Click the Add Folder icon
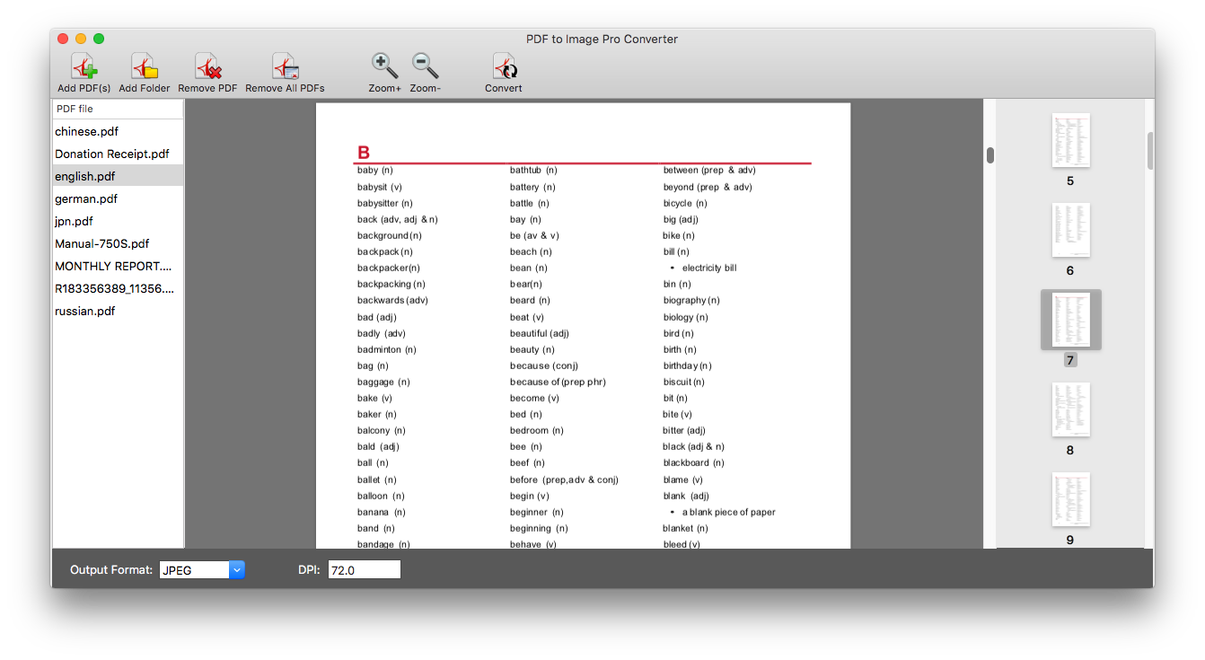Image resolution: width=1205 pixels, height=660 pixels. pyautogui.click(x=144, y=67)
